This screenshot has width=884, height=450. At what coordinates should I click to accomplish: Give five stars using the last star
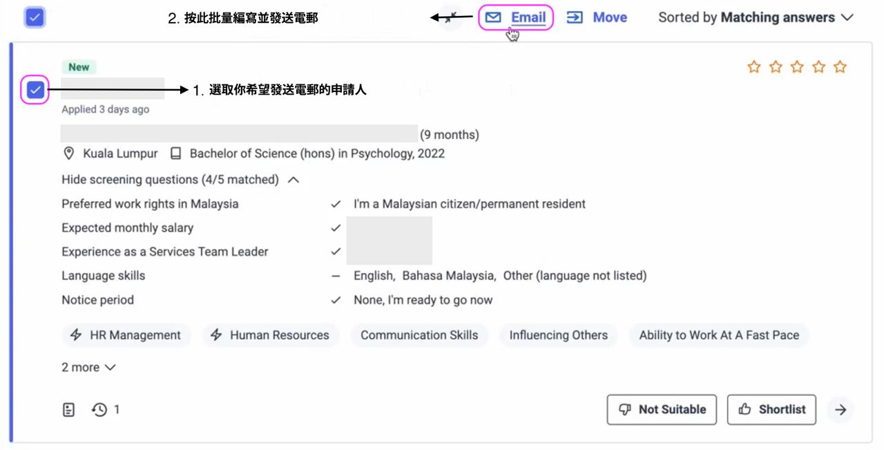[x=840, y=67]
